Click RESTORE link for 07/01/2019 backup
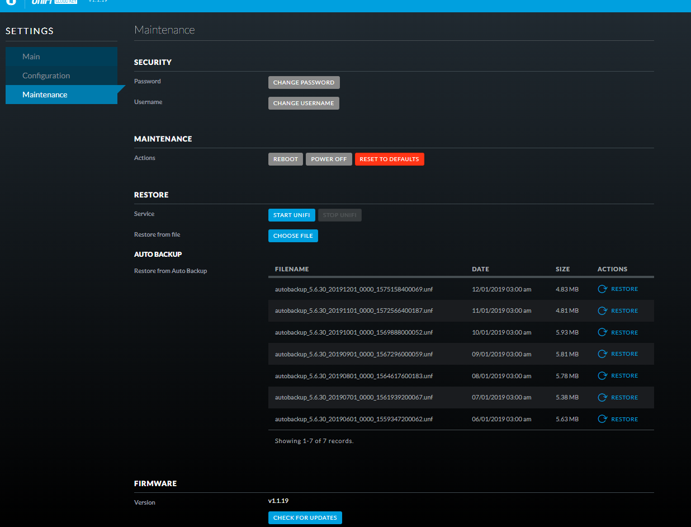This screenshot has height=527, width=691. pyautogui.click(x=624, y=398)
